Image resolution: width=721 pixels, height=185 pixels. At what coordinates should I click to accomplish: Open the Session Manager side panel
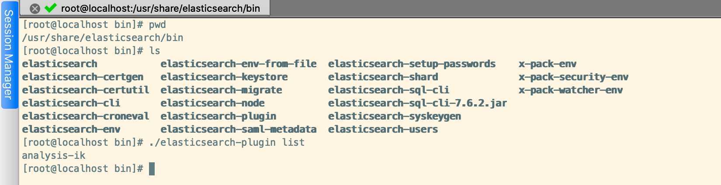coord(8,55)
